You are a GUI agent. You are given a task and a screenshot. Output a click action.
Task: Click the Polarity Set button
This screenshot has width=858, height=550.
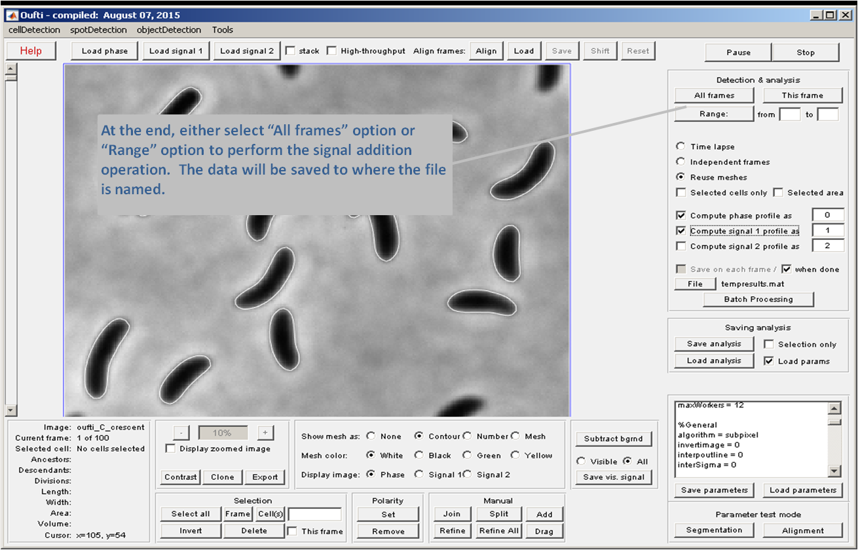point(388,514)
